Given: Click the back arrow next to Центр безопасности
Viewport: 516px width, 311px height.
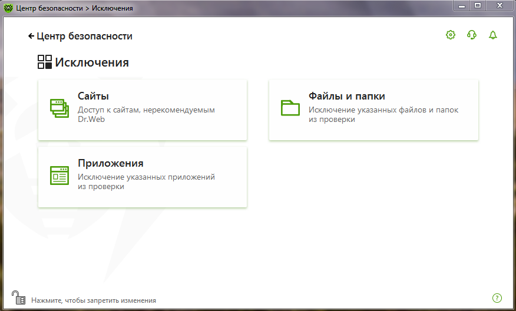Looking at the screenshot, I should (x=31, y=37).
